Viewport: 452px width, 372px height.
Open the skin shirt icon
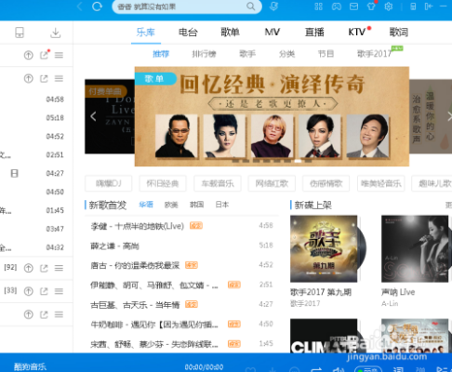tap(371, 7)
